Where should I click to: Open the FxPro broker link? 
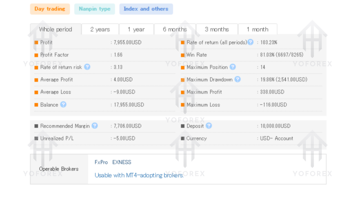pyautogui.click(x=101, y=162)
